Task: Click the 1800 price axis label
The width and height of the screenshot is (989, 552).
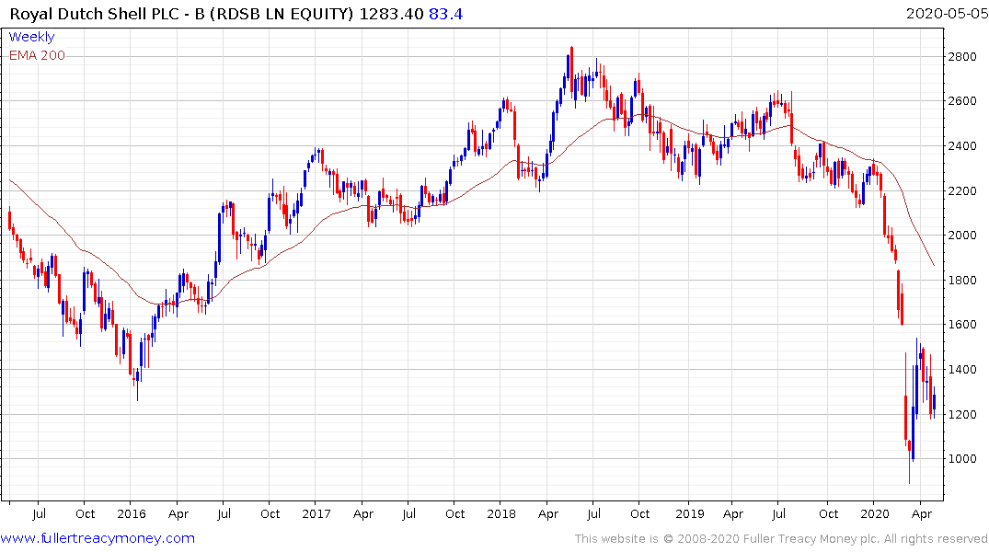Action: point(962,280)
